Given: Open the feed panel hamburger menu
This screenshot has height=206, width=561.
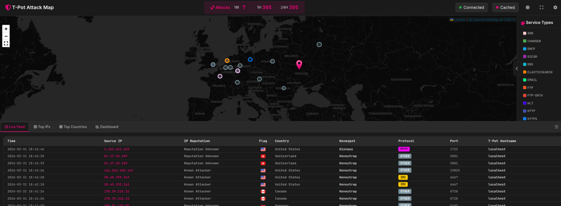Looking at the screenshot, I should [x=556, y=127].
